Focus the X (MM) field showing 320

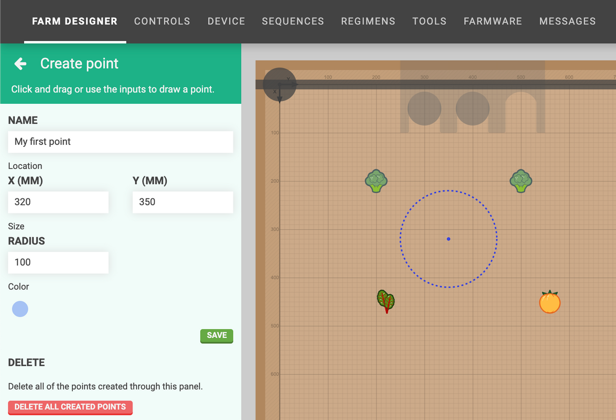(59, 202)
